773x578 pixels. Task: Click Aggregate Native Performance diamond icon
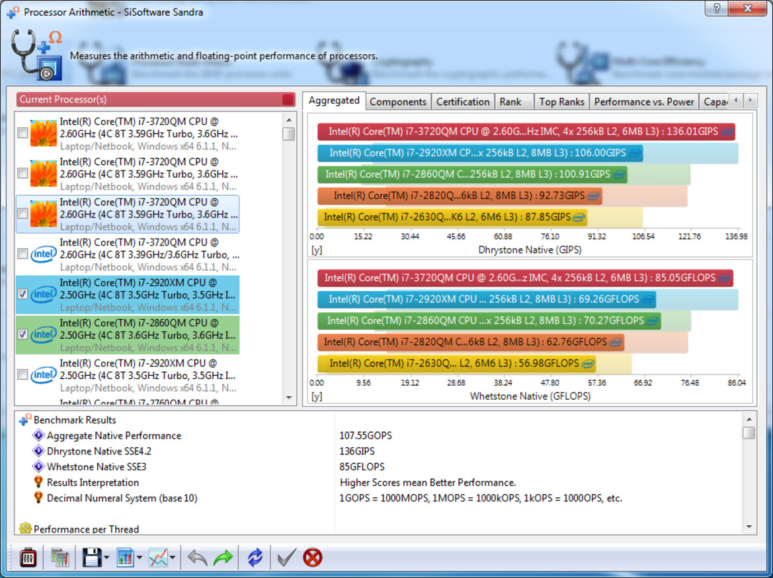point(38,435)
